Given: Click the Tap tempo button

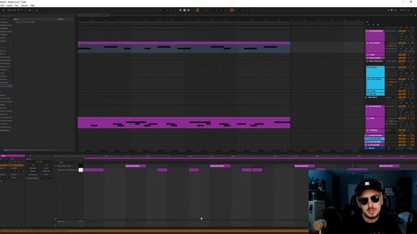Looking at the screenshot, I should pyautogui.click(x=3, y=10).
